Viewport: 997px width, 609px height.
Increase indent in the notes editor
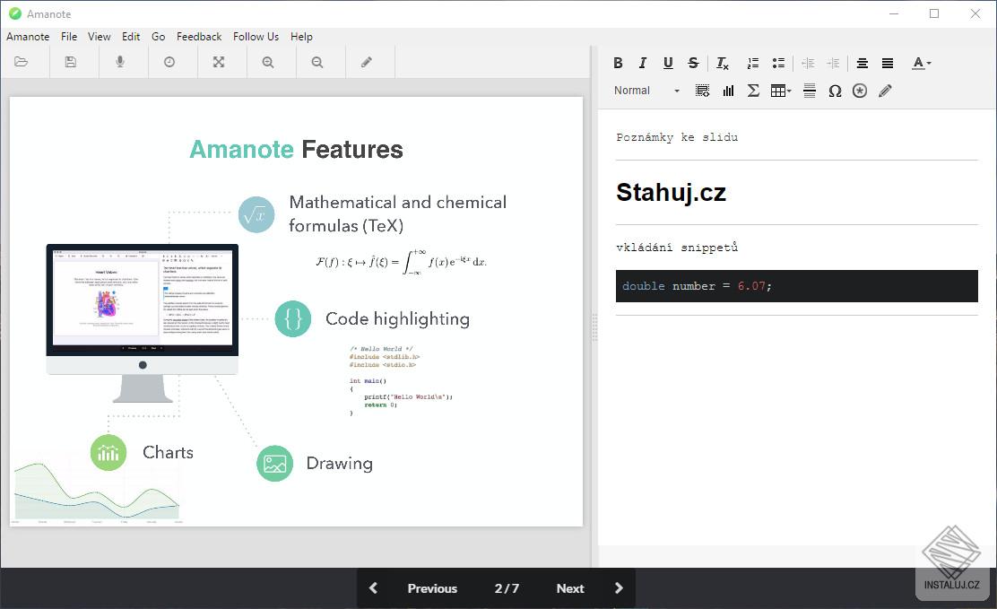pyautogui.click(x=833, y=63)
